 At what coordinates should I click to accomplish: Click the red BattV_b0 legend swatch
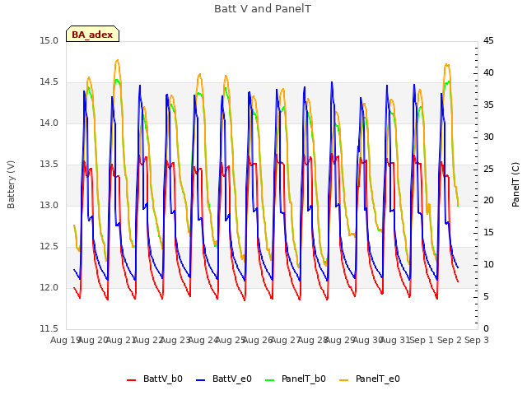pyautogui.click(x=132, y=380)
